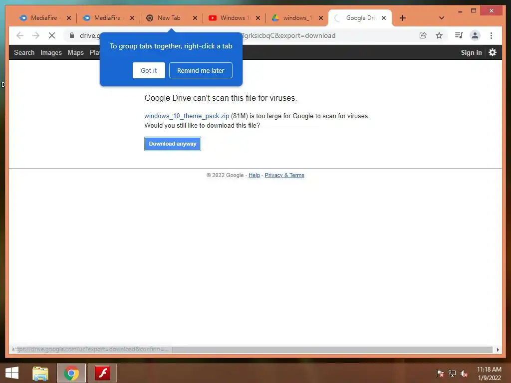Open Chrome's three-dot menu
The height and width of the screenshot is (383, 511).
[491, 35]
